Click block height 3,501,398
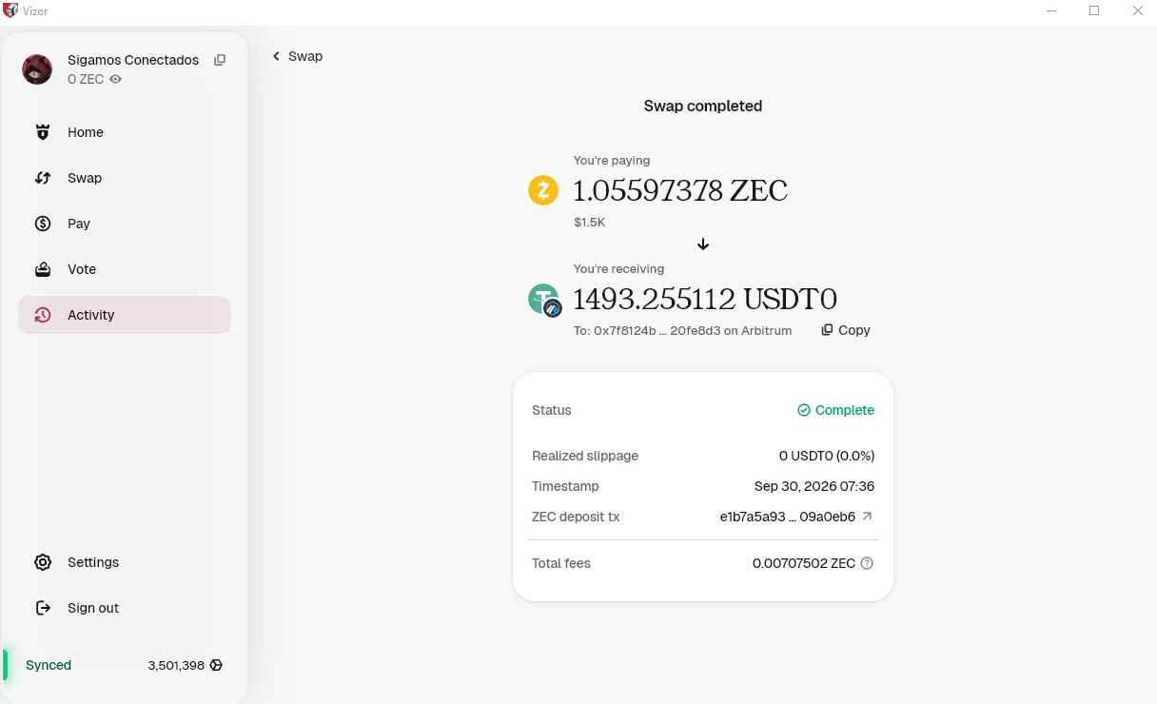This screenshot has height=704, width=1157. click(176, 665)
